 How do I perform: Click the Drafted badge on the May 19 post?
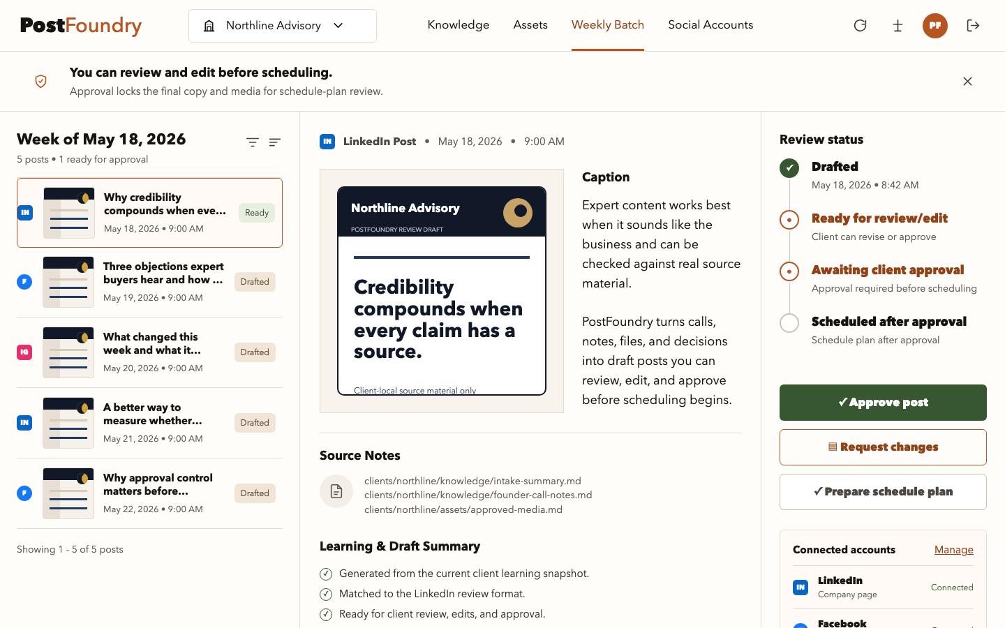point(255,282)
